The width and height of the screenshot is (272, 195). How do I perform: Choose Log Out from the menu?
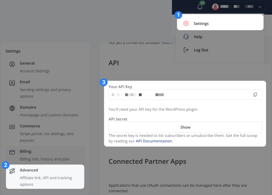tap(201, 50)
